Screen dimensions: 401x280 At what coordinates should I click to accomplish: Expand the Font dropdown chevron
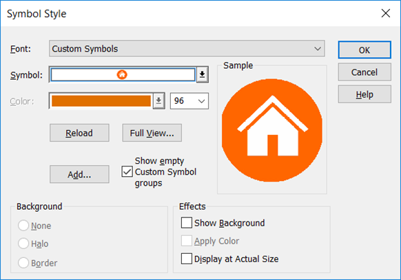(318, 48)
